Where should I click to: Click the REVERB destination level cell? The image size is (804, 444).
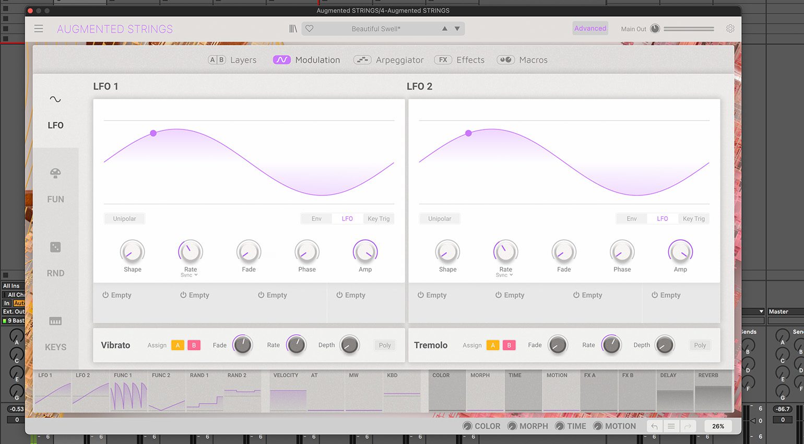(713, 391)
